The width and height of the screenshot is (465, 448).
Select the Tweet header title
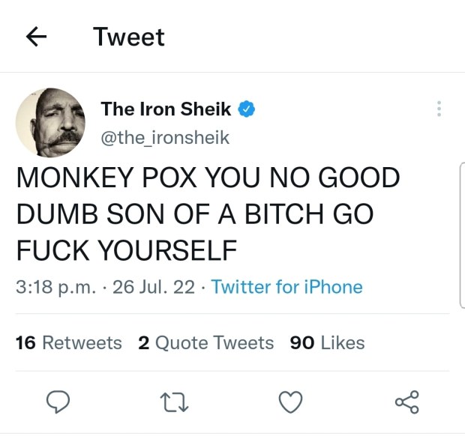[128, 37]
